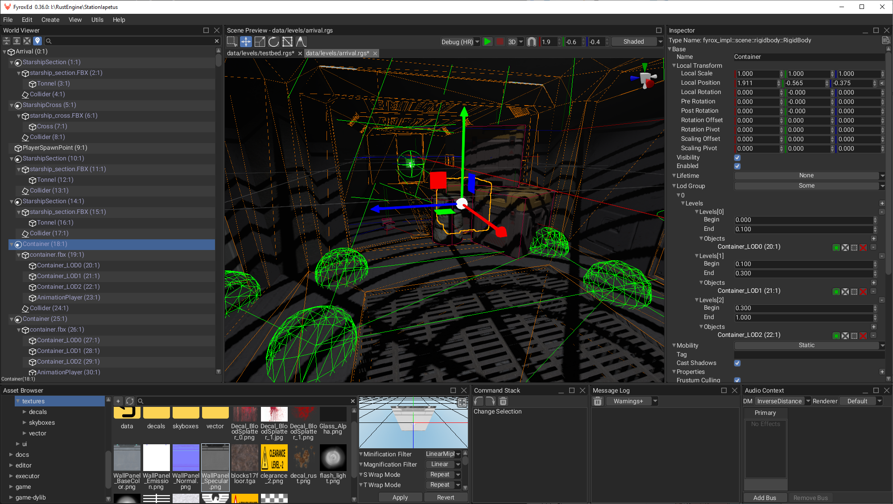Refresh the Asset Browser
Viewport: 893px width, 504px height.
(130, 401)
